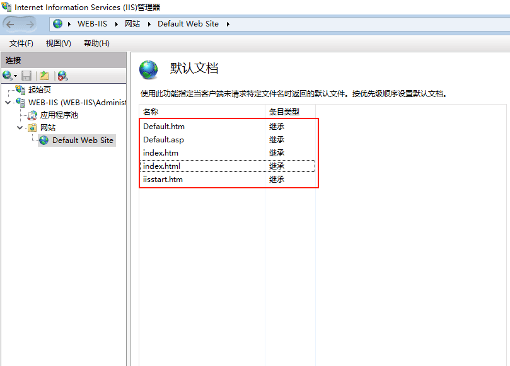Viewport: 510px width, 366px height.
Task: Click 继承 in the Default.htm row
Action: coord(277,127)
